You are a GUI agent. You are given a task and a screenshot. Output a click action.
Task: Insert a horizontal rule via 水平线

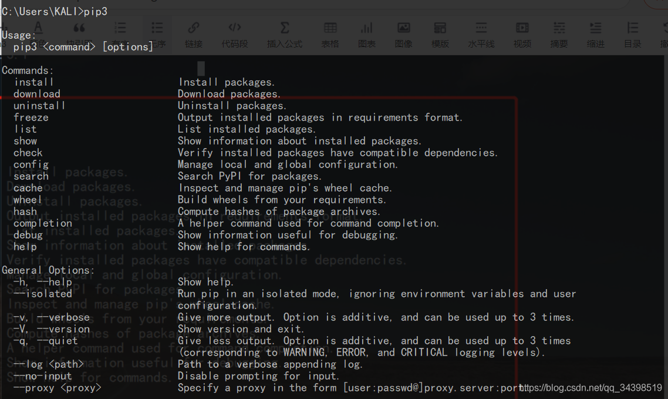pos(481,28)
